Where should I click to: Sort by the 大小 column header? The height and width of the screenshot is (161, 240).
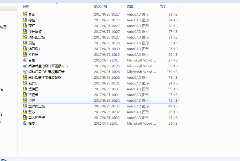click(x=163, y=6)
